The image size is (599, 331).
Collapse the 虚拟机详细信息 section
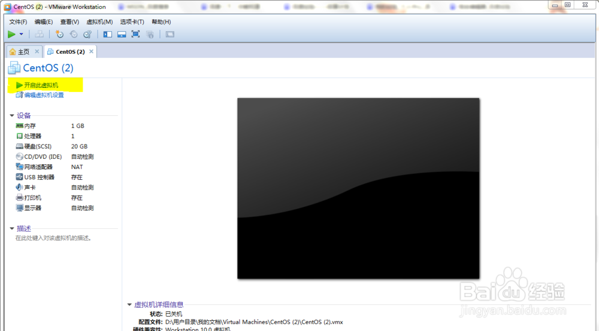tap(129, 305)
